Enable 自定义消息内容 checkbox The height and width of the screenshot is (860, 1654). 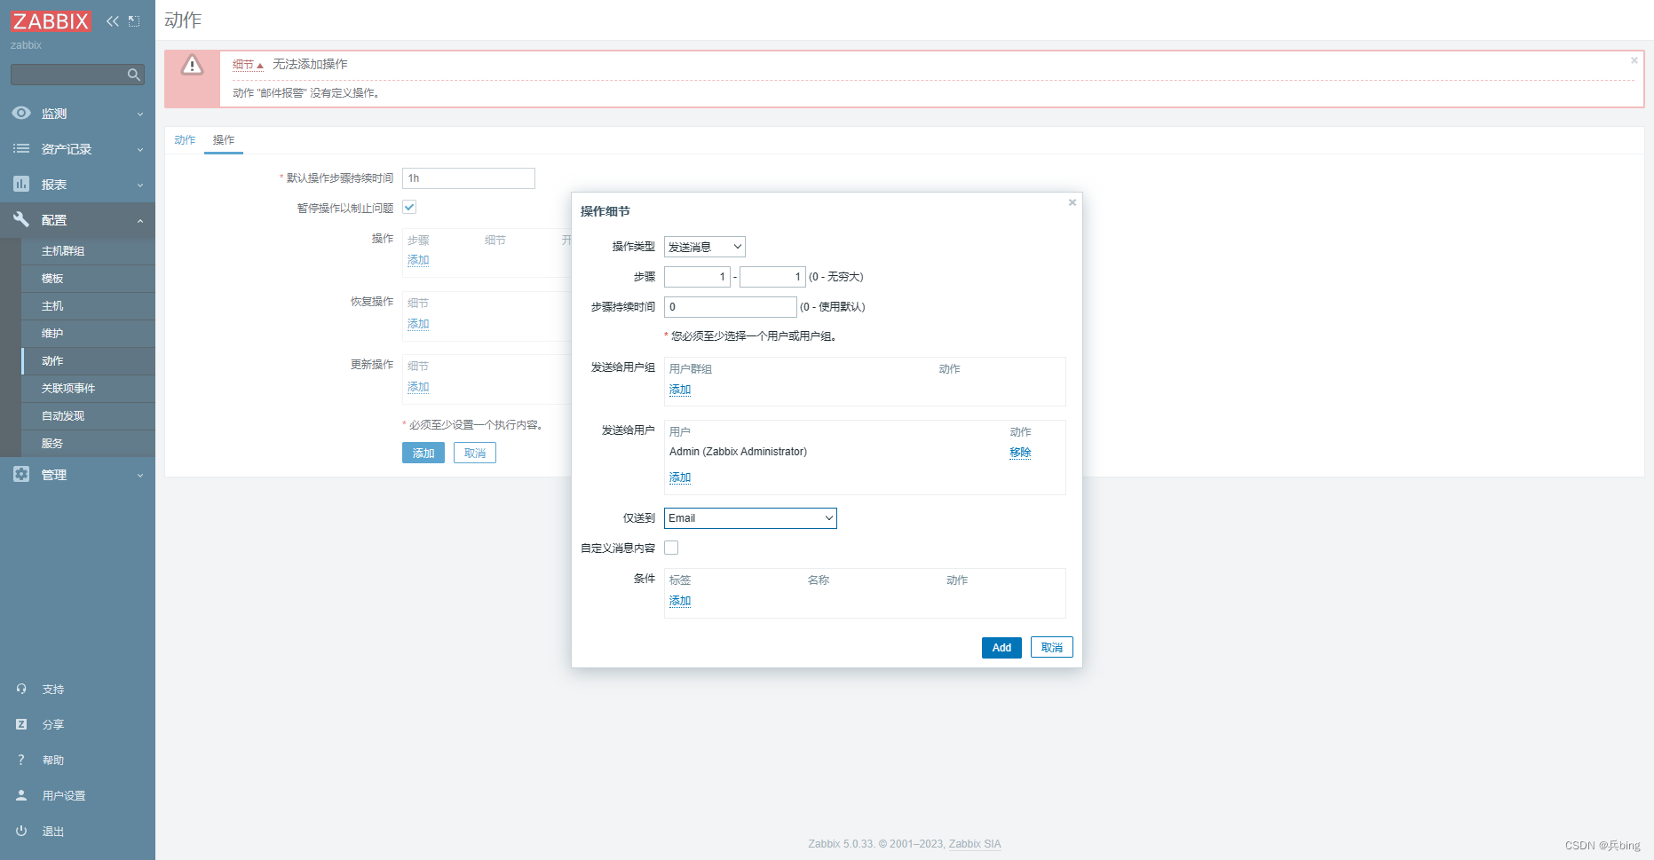click(x=671, y=548)
